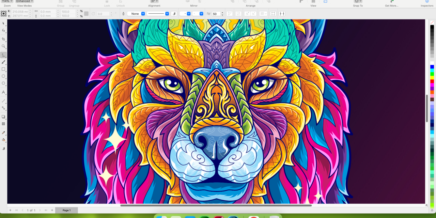Click the rotation angle input field
This screenshot has width=436, height=218.
(104, 14)
